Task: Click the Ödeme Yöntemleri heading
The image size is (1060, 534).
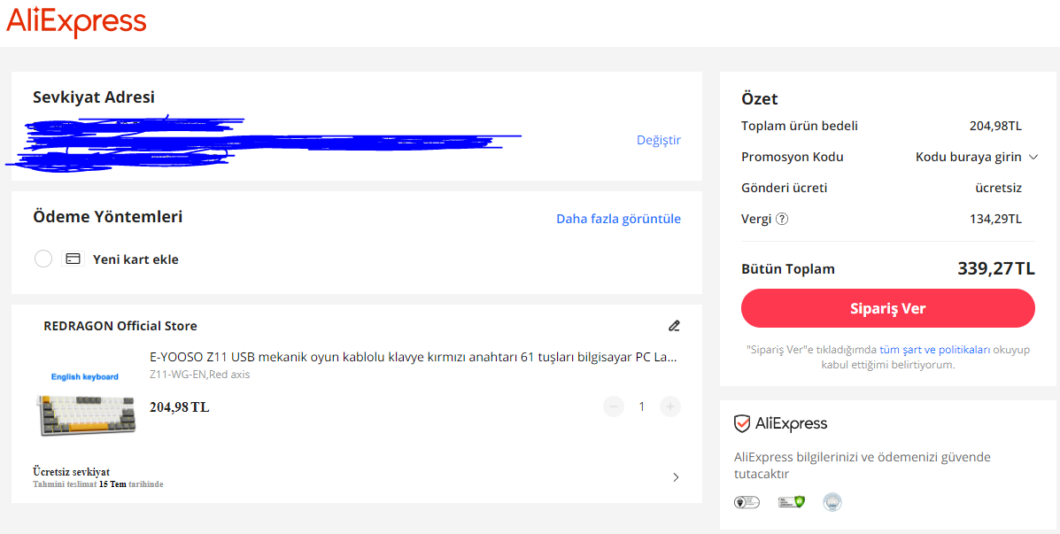Action: click(107, 217)
